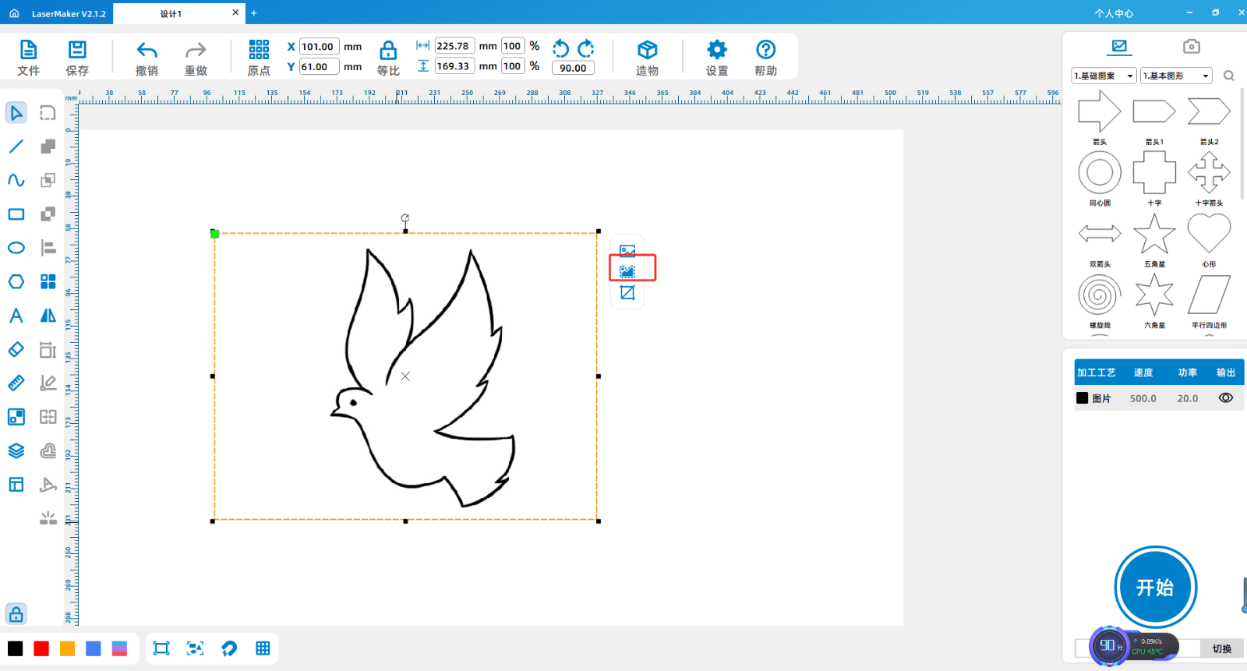Toggle the 等比 aspect ratio lock
1247x671 pixels.
coord(388,58)
